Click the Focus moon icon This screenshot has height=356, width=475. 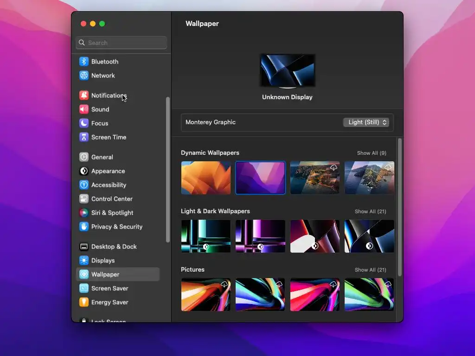tap(84, 123)
